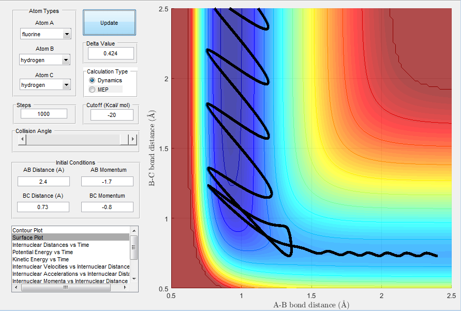
Task: Click the Collision Angle slider thumb
Action: pyautogui.click(x=124, y=139)
